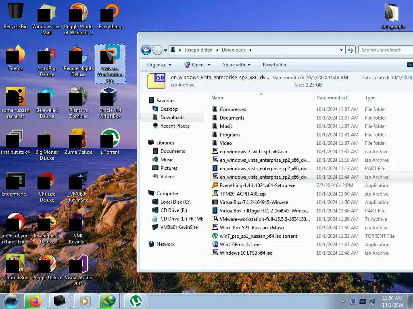The image size is (413, 309).
Task: Select the Bejeweled Deluxe desktop icon
Action: tap(47, 103)
